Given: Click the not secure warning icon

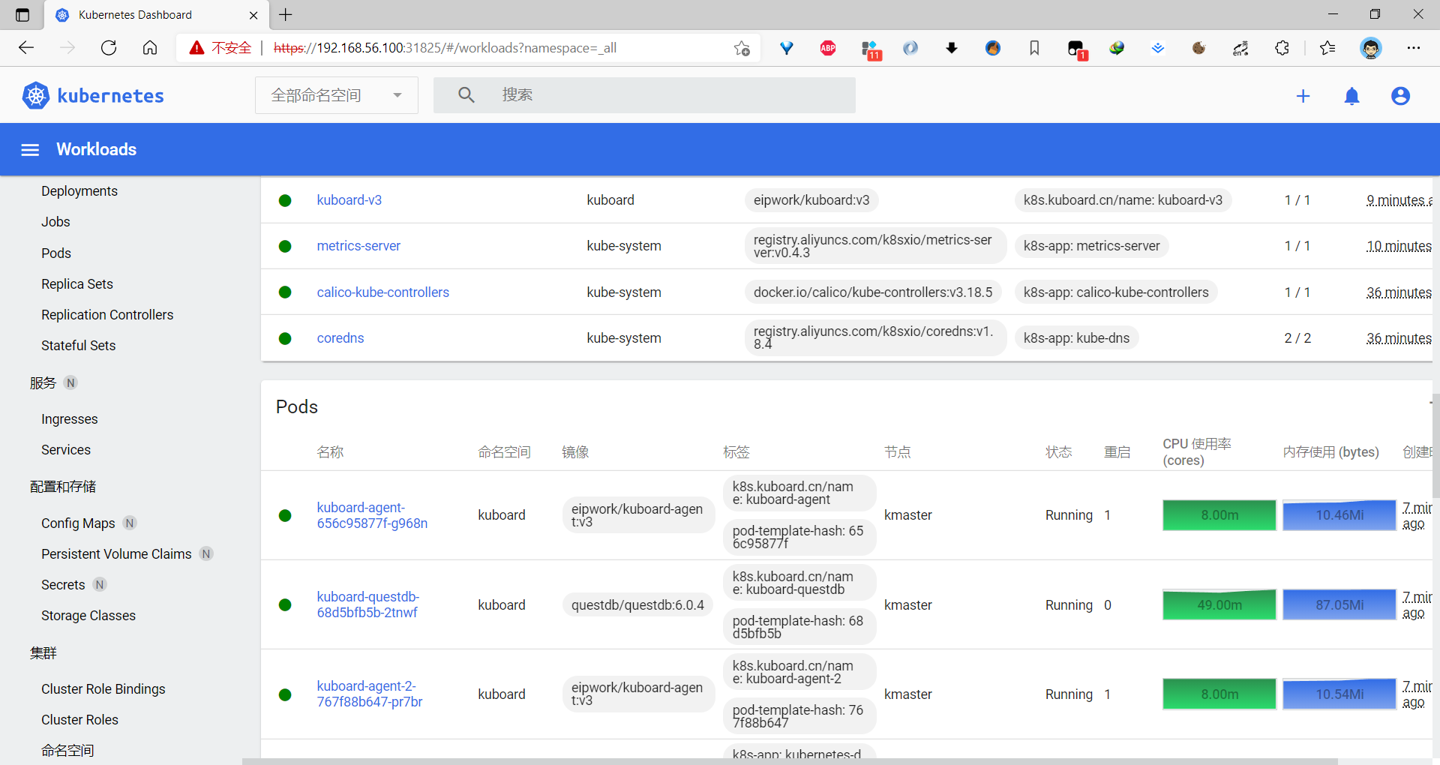Looking at the screenshot, I should point(196,48).
